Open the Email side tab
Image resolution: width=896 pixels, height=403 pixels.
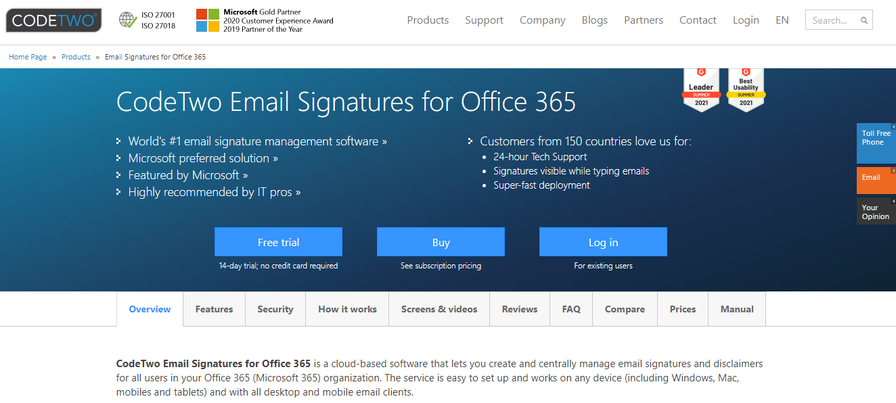click(x=876, y=181)
